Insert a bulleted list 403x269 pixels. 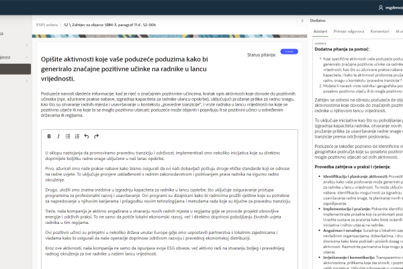68,136
